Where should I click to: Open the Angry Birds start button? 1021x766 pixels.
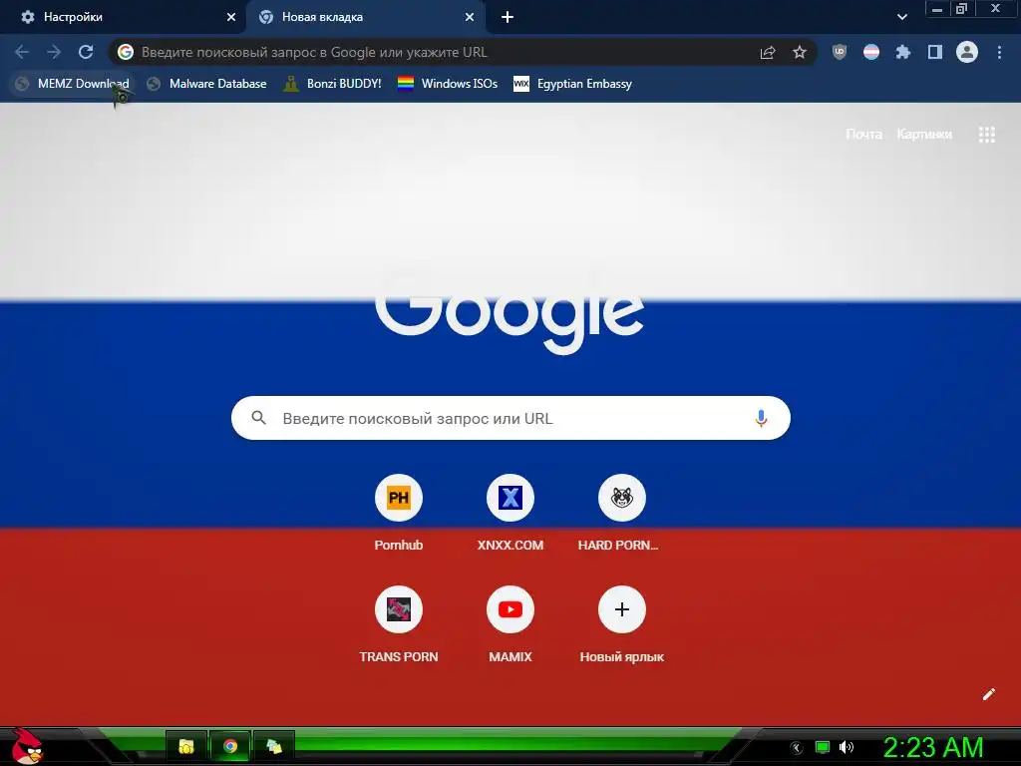(27, 746)
